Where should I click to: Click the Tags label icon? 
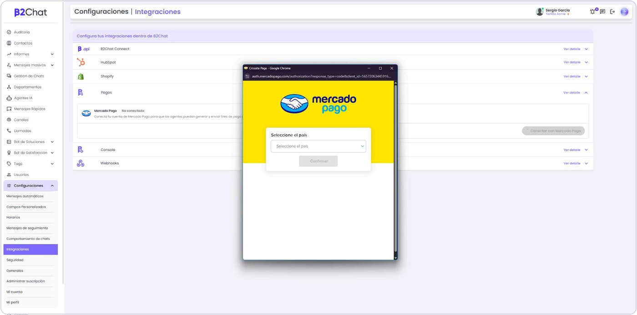pos(9,164)
